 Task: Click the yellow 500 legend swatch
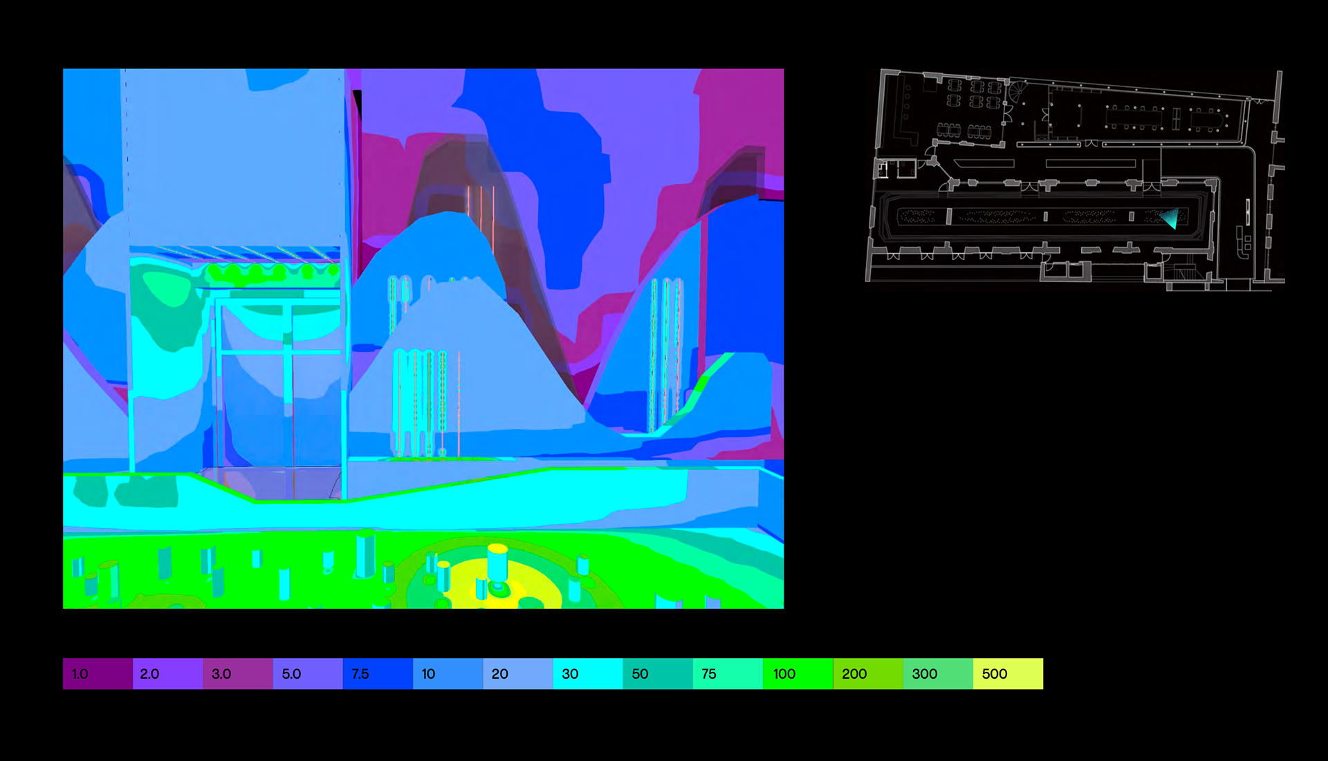pyautogui.click(x=1008, y=673)
